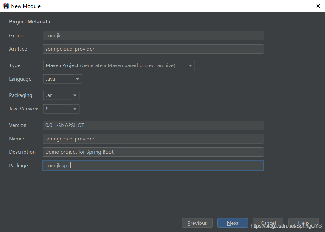The height and width of the screenshot is (232, 325).
Task: Click the Description input field
Action: 153,152
